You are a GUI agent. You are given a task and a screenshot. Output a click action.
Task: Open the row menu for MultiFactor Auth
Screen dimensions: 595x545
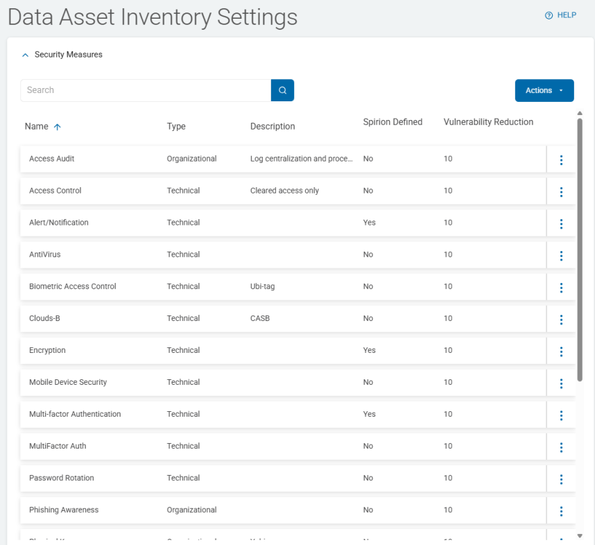click(x=561, y=447)
